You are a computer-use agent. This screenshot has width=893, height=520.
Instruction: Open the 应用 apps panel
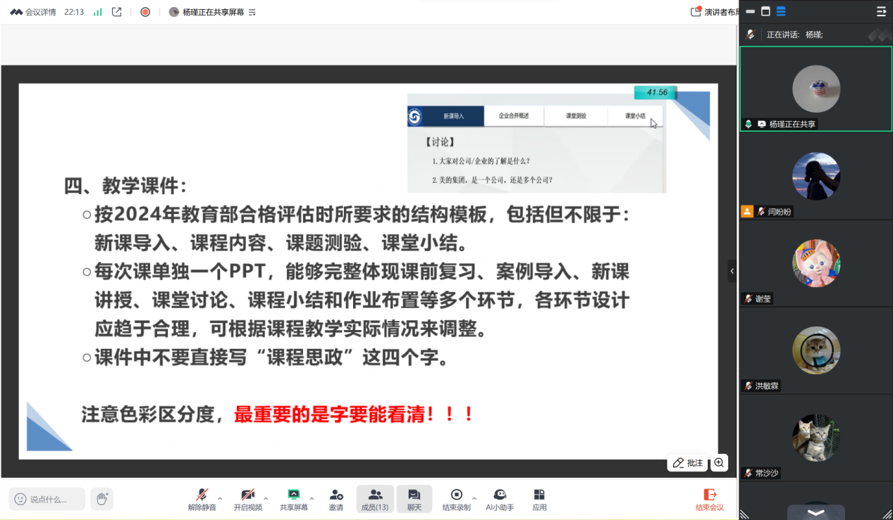pyautogui.click(x=539, y=499)
